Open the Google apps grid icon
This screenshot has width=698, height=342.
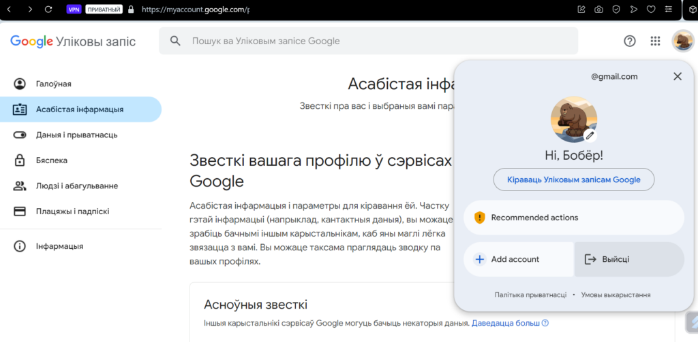click(655, 41)
